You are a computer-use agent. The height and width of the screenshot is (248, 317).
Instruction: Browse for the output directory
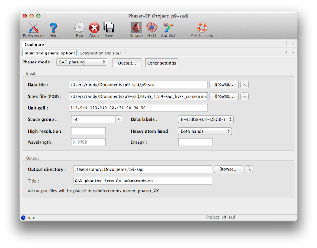coord(228,169)
